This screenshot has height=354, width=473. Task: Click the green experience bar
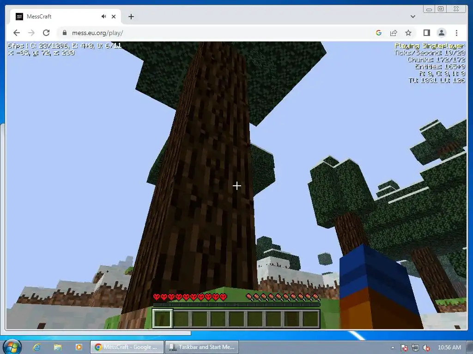pyautogui.click(x=236, y=305)
